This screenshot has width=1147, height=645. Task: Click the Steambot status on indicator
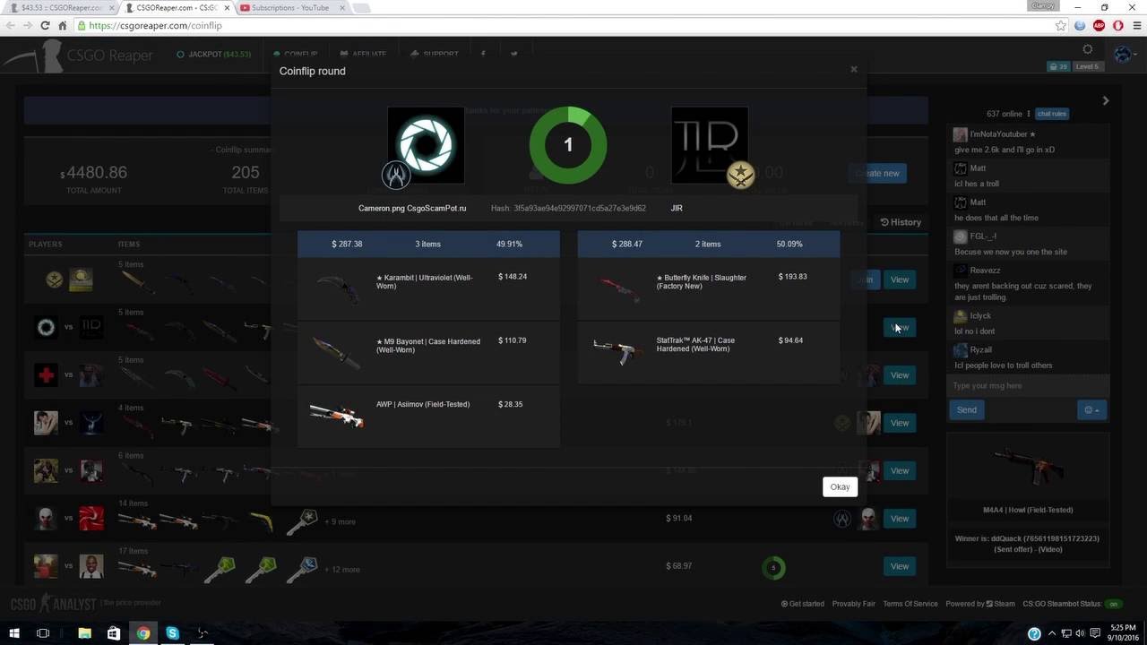[x=1113, y=604]
